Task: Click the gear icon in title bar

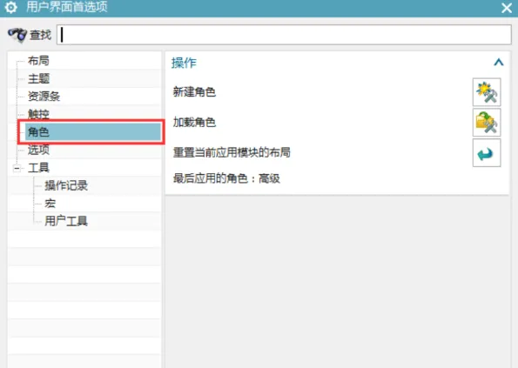Action: (11, 7)
